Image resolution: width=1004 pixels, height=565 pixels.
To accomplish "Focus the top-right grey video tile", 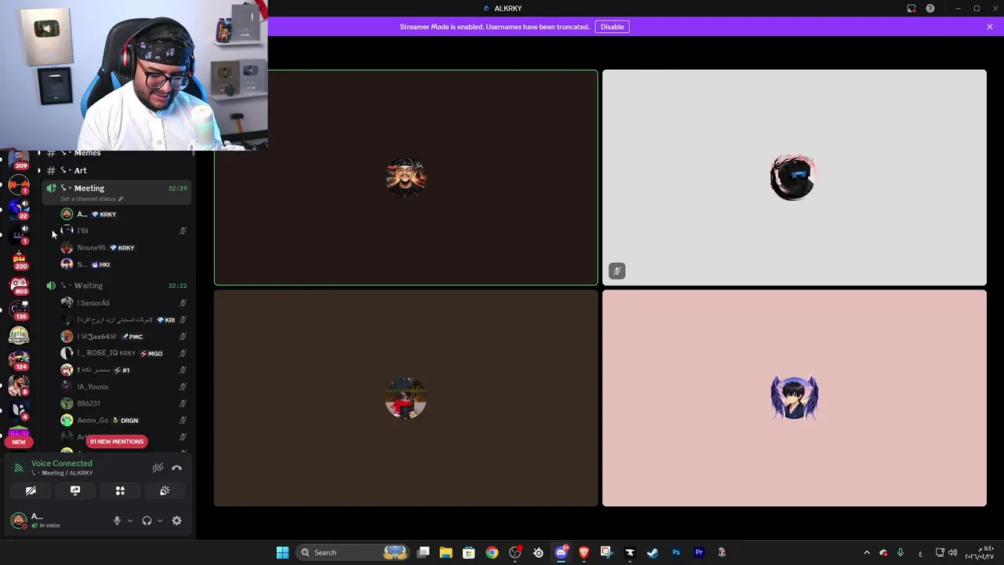I will pos(795,177).
